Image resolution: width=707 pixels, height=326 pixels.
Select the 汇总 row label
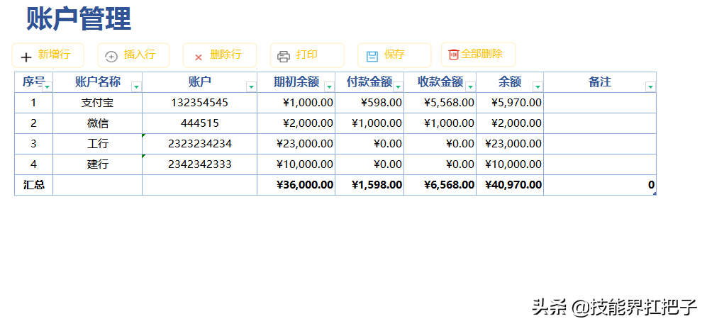point(34,185)
